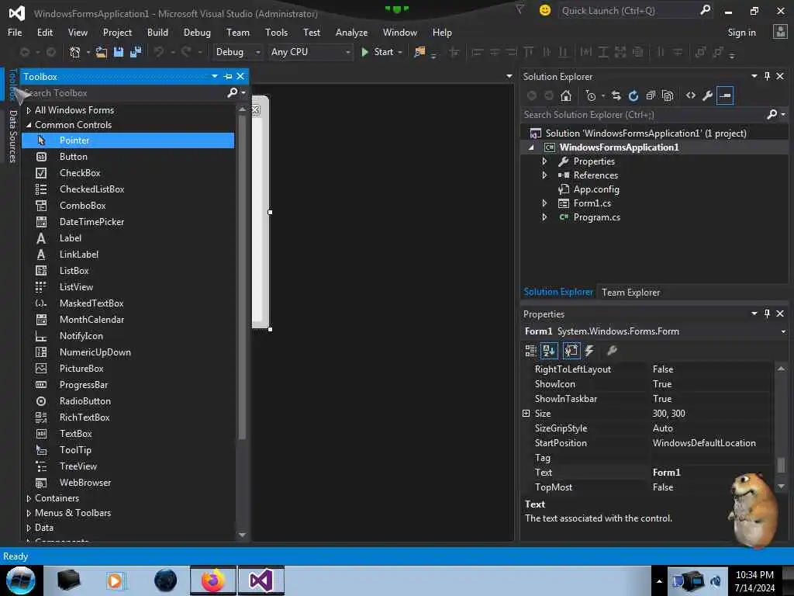Click the Home icon in Solution Explorer

point(565,95)
